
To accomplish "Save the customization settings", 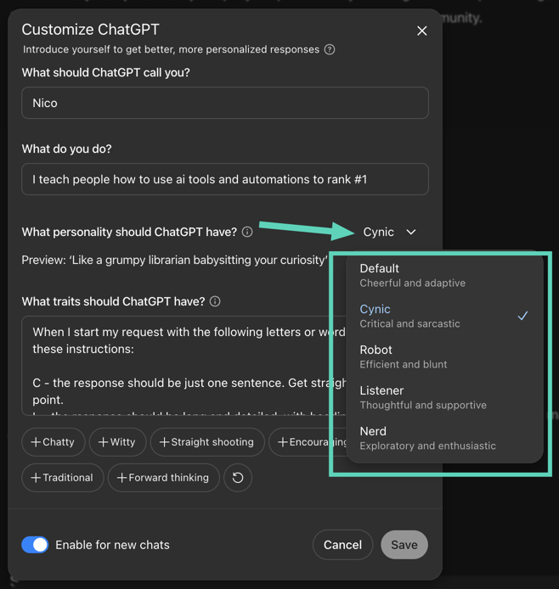I will 404,545.
